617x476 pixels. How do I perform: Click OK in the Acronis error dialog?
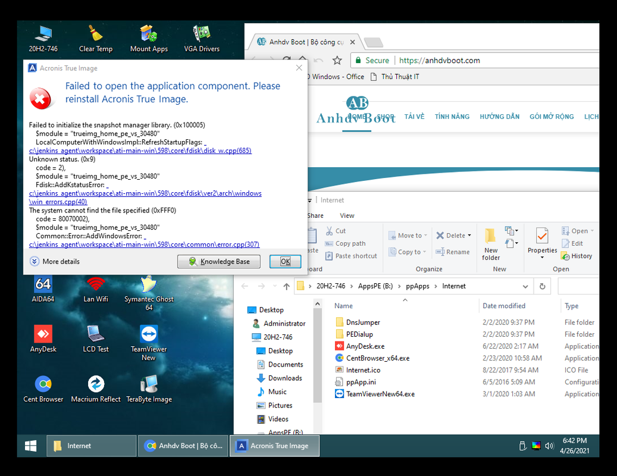285,262
